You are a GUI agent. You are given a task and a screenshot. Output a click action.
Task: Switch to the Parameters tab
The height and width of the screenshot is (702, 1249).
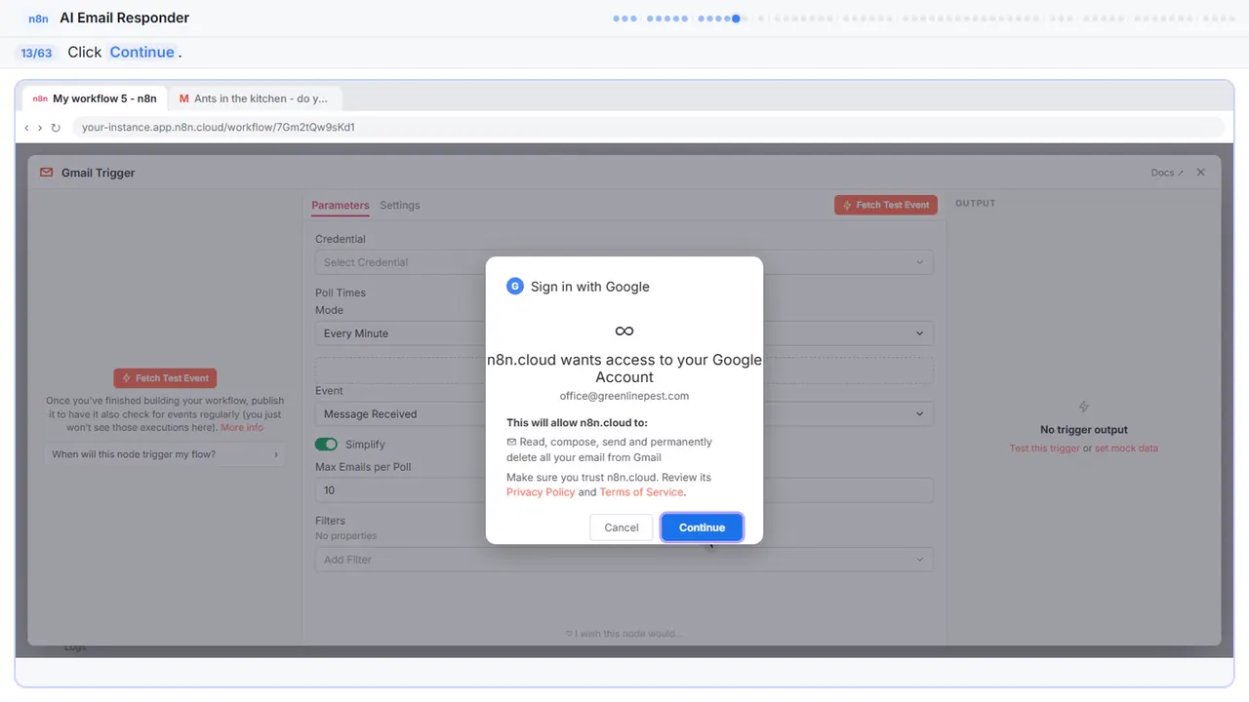(341, 206)
